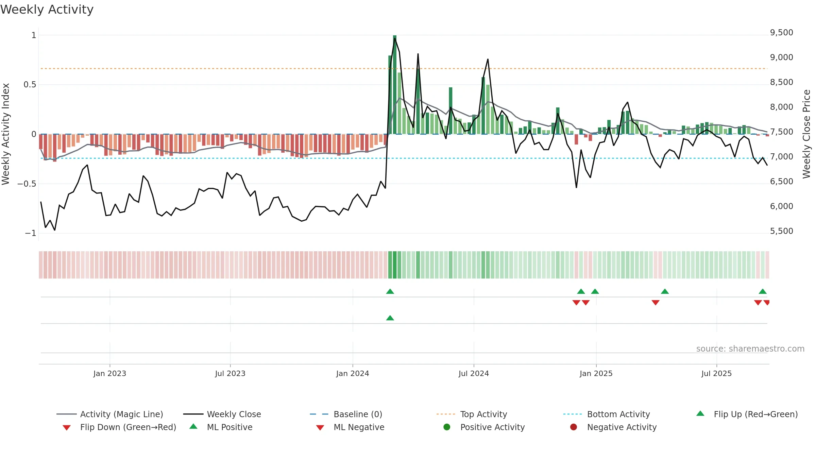Click the −0.5 activity index tick label

coord(27,184)
